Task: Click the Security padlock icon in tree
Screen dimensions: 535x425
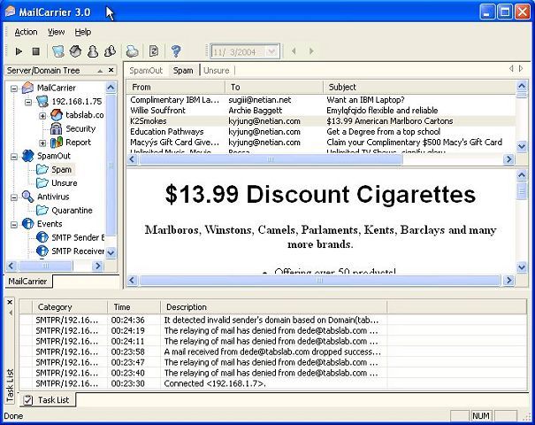Action: (x=57, y=128)
